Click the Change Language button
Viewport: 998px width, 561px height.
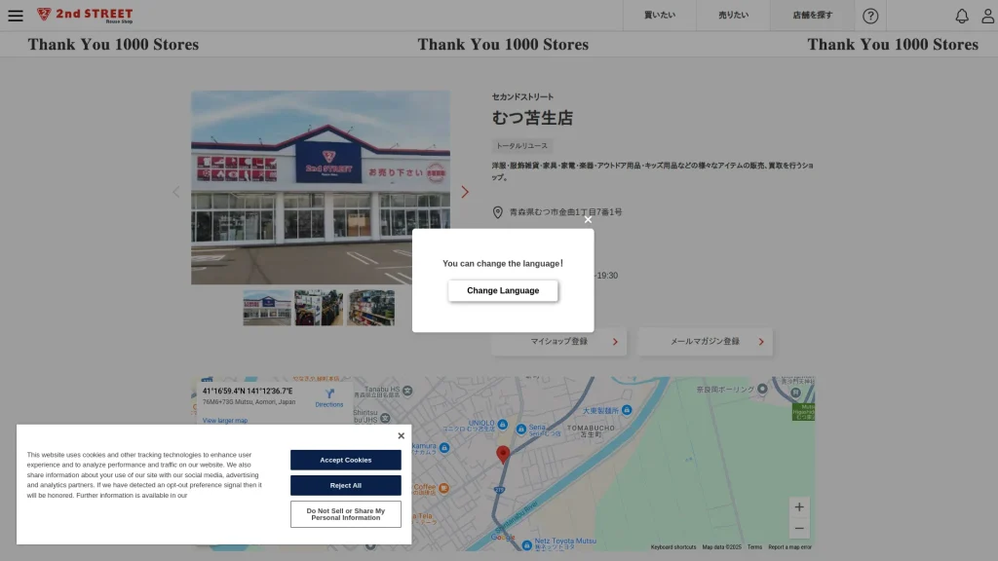503,290
